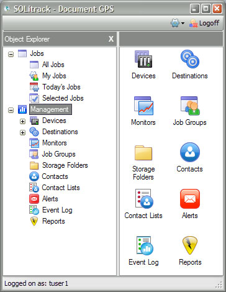Click the Logoff button

[x=204, y=23]
